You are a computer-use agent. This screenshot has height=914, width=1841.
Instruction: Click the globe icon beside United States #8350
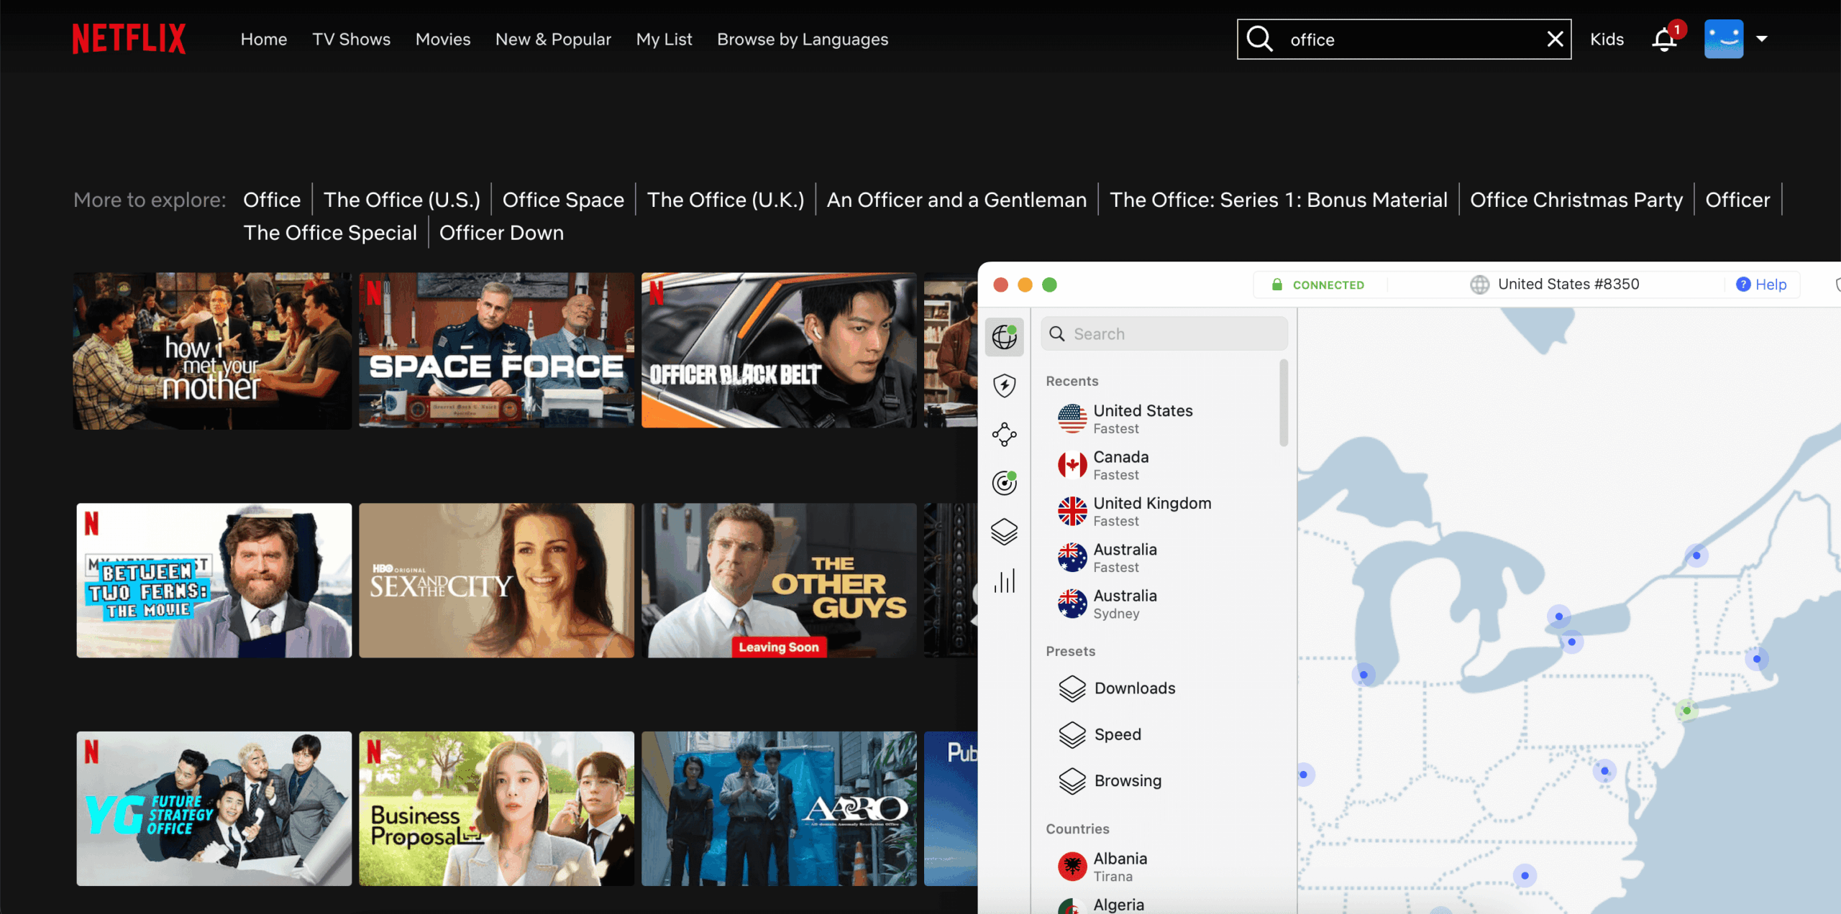[x=1480, y=285]
